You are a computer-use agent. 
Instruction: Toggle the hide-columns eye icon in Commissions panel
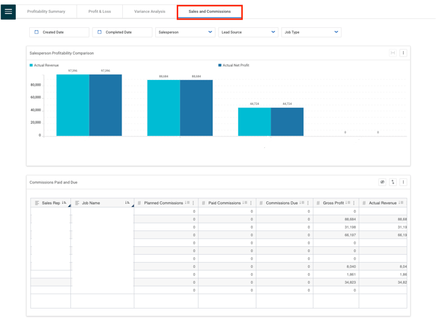click(x=382, y=182)
